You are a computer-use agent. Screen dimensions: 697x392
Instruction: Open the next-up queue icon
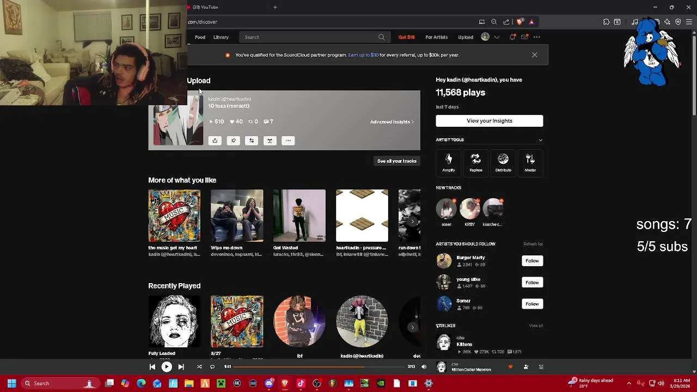click(x=541, y=367)
